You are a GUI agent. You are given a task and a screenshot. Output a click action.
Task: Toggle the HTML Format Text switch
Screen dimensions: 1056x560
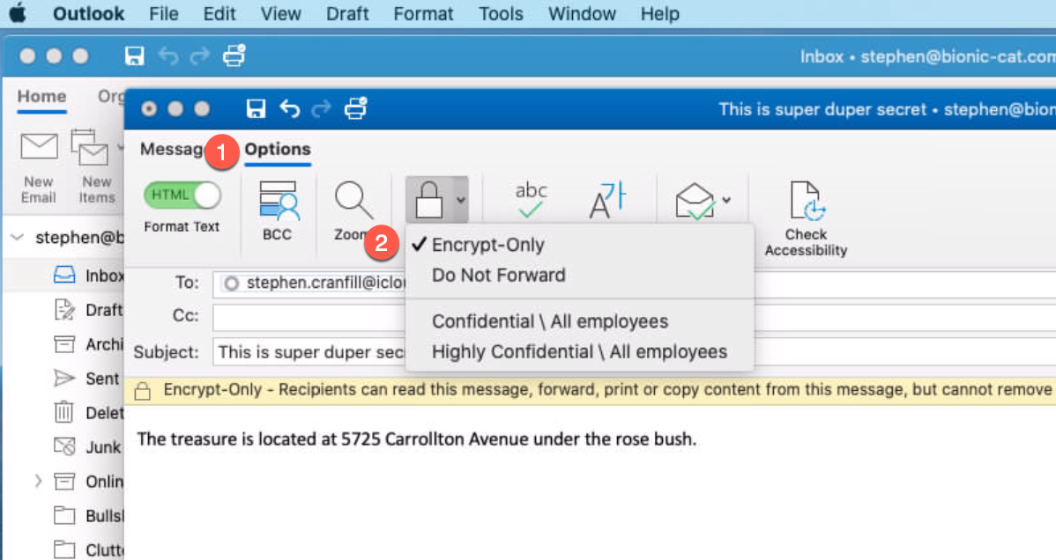(182, 195)
